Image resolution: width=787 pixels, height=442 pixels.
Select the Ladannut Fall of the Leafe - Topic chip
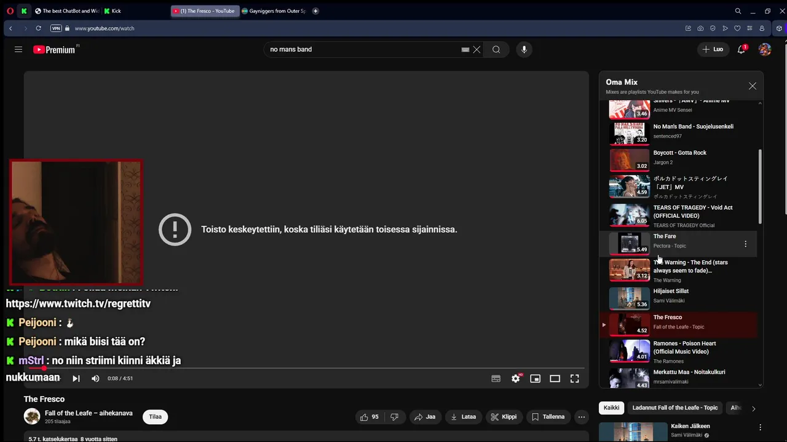click(675, 408)
